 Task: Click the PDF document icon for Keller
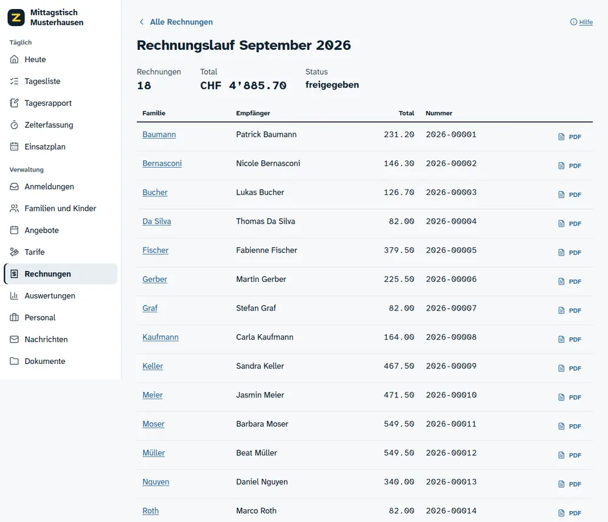coord(561,368)
